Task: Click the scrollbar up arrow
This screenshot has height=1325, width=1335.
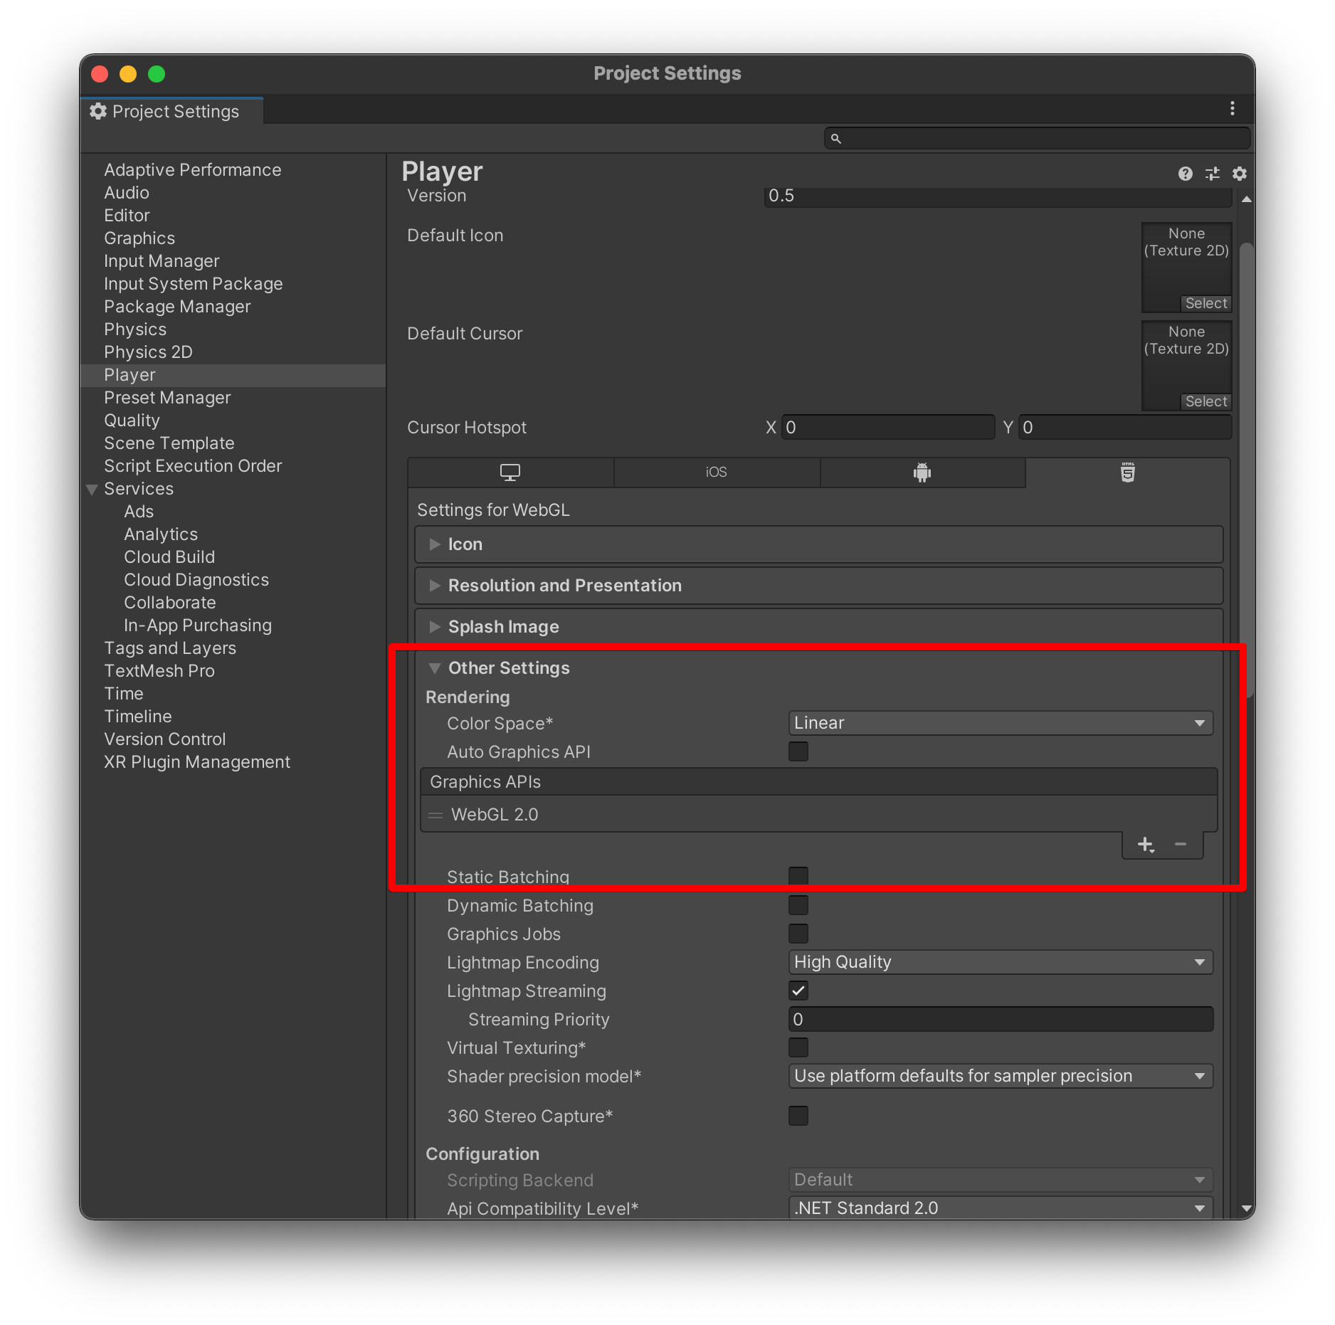Action: click(x=1247, y=199)
